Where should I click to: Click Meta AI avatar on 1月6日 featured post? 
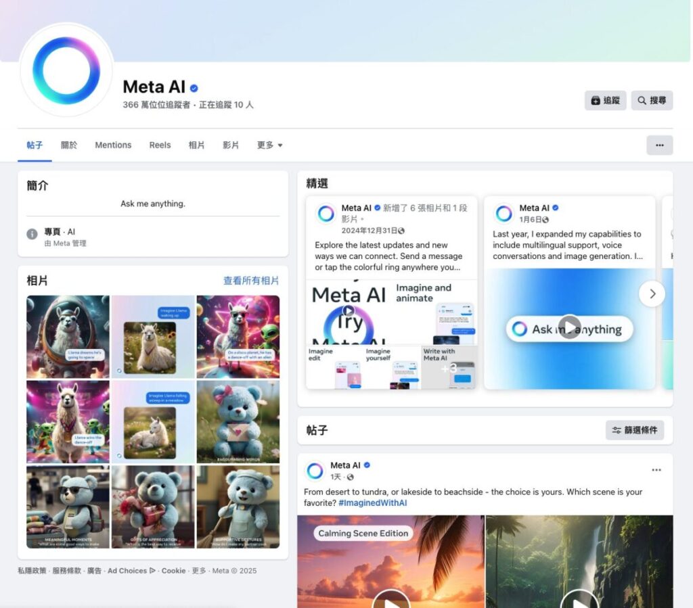(504, 214)
